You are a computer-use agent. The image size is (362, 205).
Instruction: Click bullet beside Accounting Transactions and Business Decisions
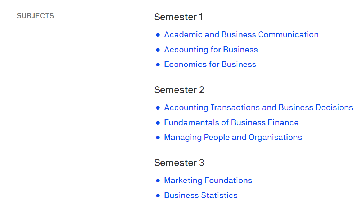pyautogui.click(x=158, y=108)
